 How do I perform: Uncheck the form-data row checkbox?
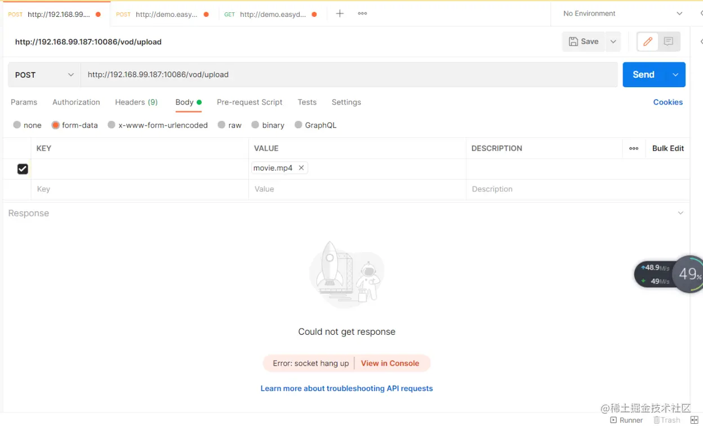pos(23,169)
